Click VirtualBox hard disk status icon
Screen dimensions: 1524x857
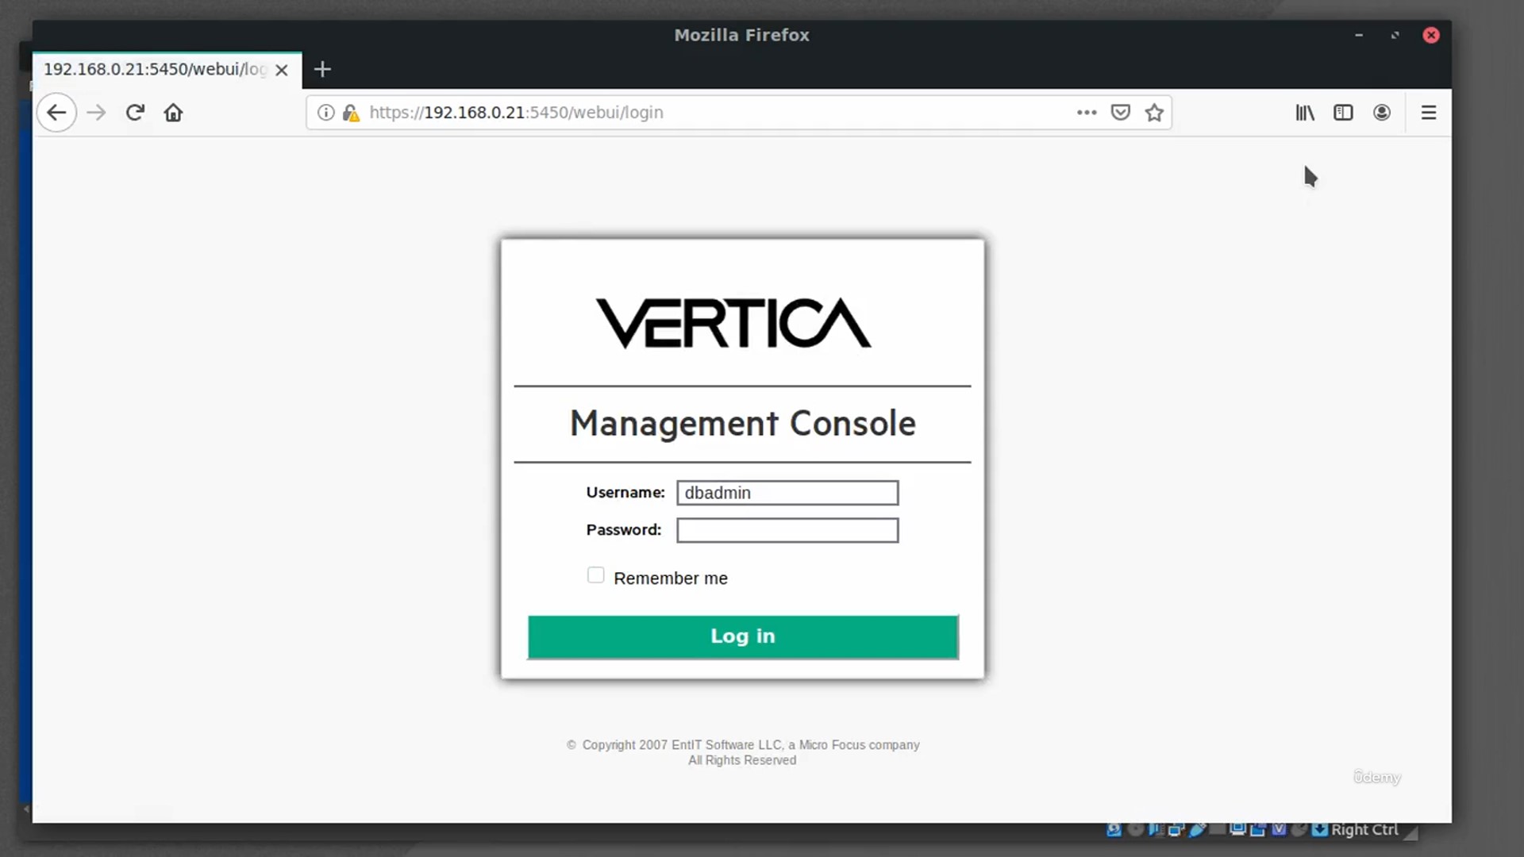coord(1114,830)
